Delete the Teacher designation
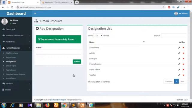The width and height of the screenshot is (192, 108). pyautogui.click(x=183, y=75)
